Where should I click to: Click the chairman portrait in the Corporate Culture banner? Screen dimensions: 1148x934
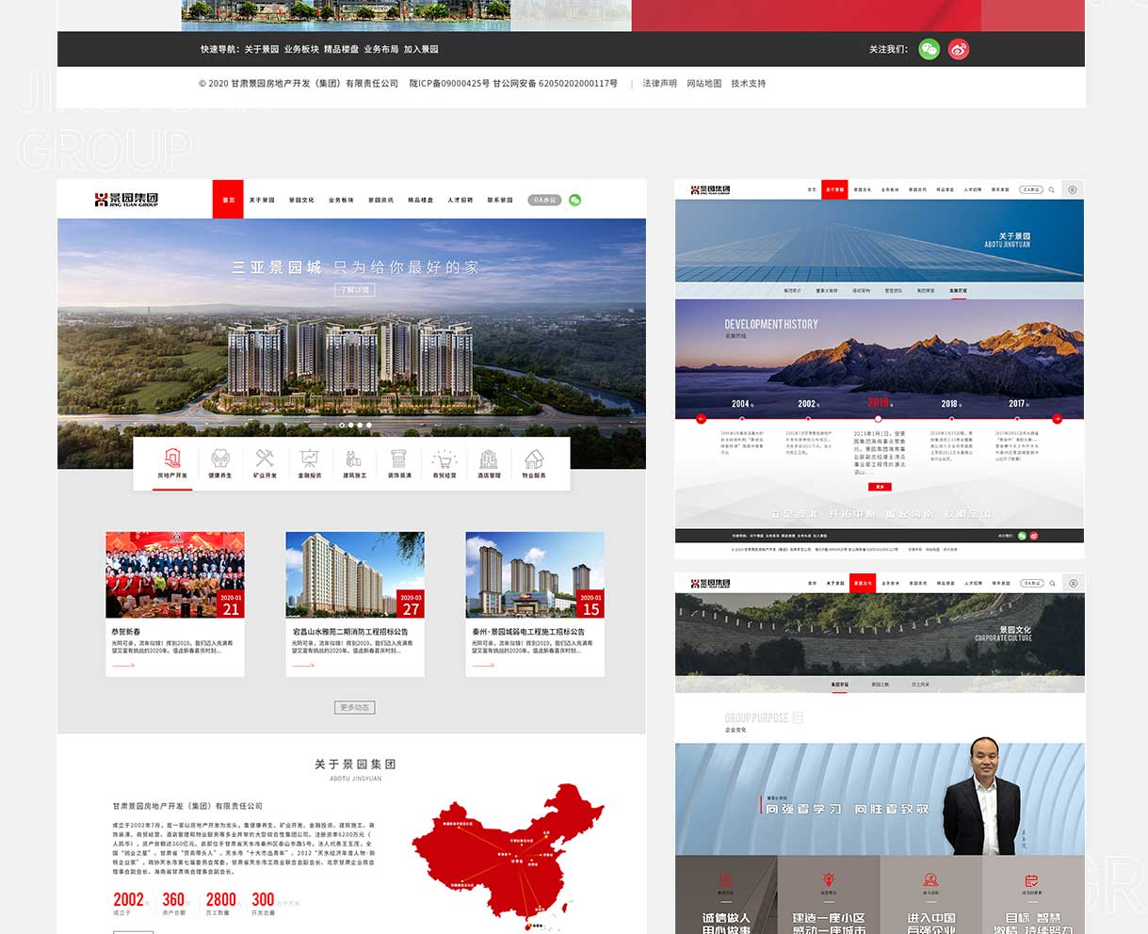982,797
